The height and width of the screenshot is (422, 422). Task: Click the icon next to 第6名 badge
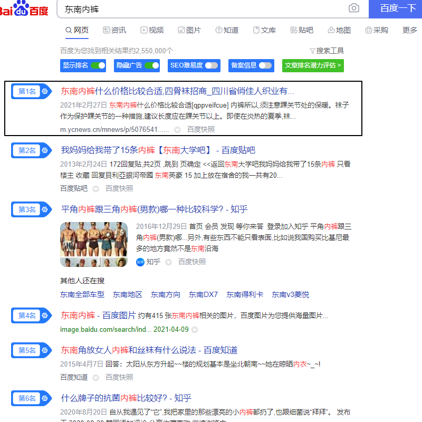[45, 398]
